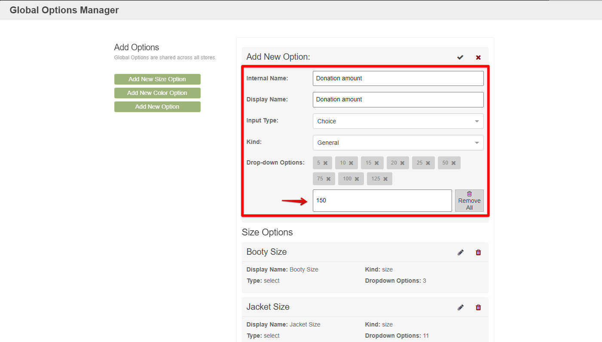Remove the 15 drop-down option tag

pos(376,163)
